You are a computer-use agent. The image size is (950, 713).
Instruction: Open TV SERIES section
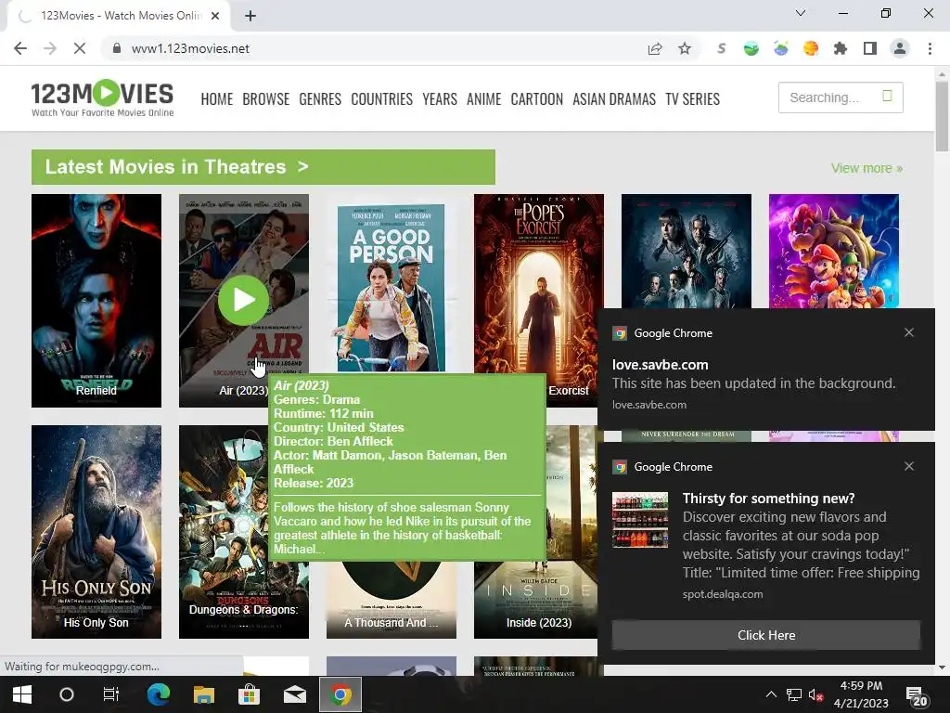click(x=692, y=98)
